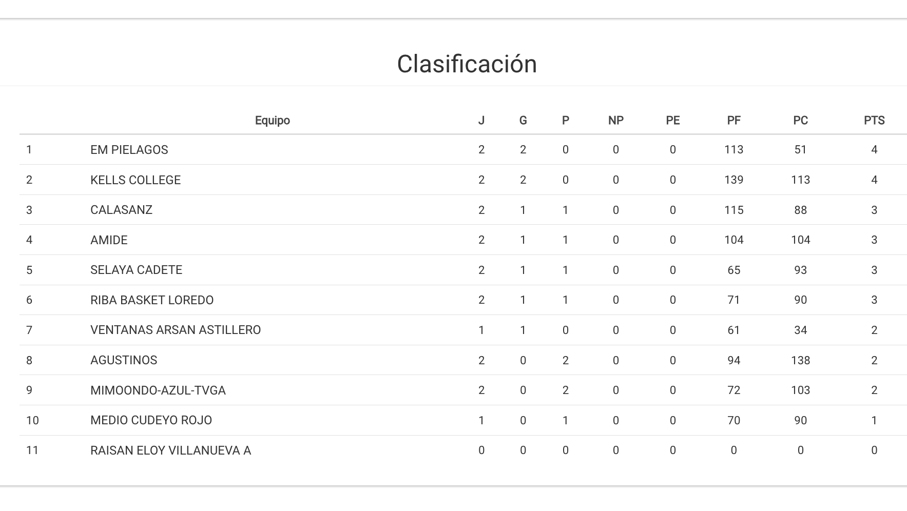Click the J column header
907x511 pixels.
click(481, 121)
